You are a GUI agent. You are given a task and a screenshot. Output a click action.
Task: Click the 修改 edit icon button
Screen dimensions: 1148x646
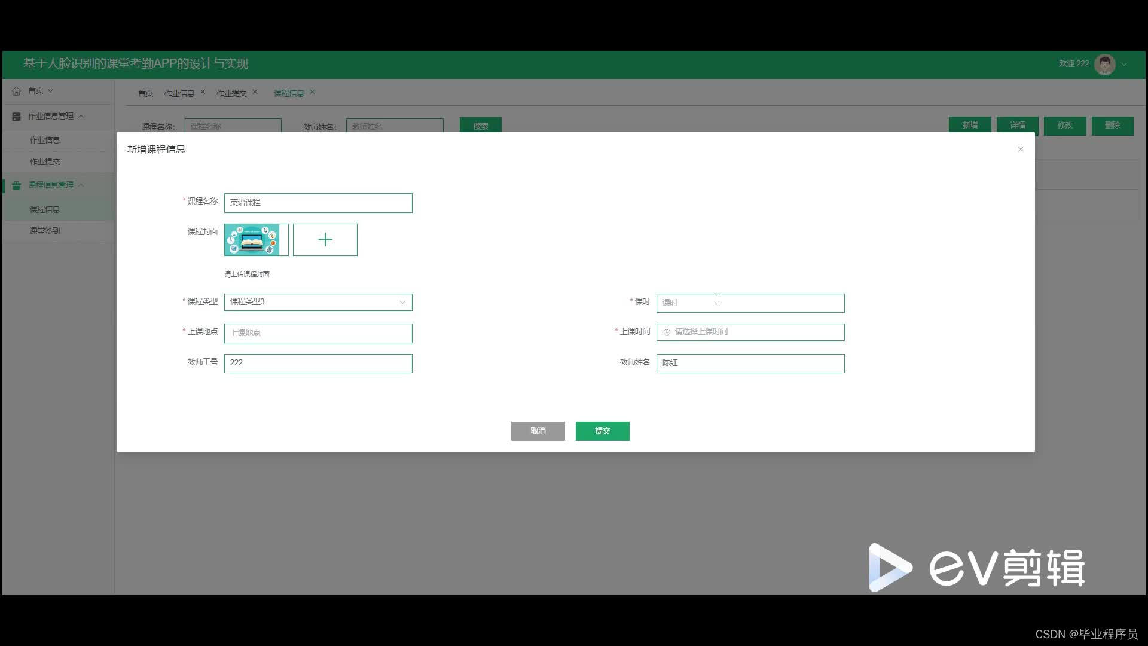tap(1064, 126)
